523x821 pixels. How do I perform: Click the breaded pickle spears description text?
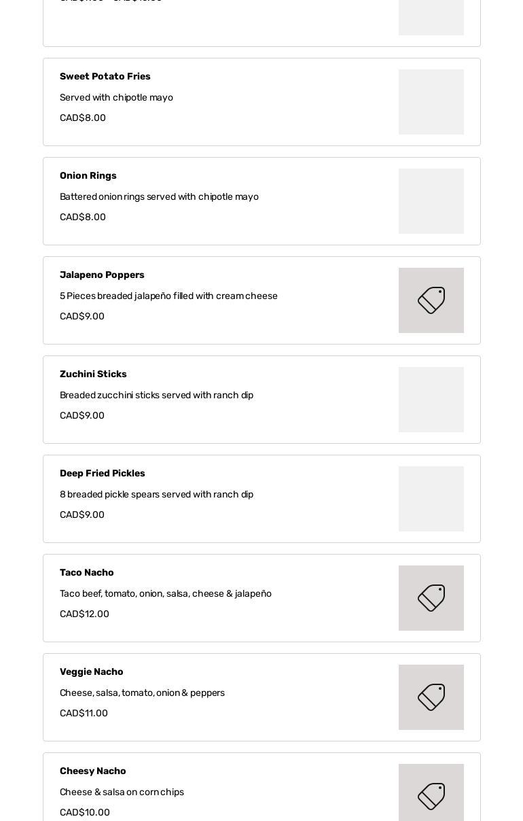click(x=156, y=495)
